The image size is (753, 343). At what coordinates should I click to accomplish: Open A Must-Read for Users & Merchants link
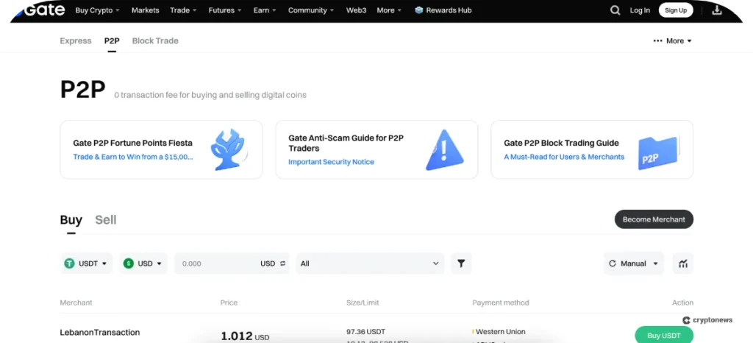[x=564, y=157]
